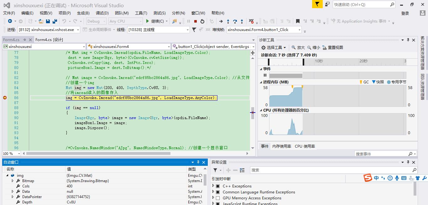This screenshot has width=428, height=205.
Task: Step Over with the curved-arrow icon
Action: (x=235, y=21)
